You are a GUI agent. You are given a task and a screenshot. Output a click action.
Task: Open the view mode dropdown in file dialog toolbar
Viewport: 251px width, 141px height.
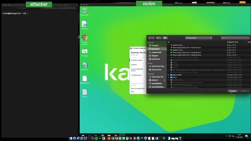coord(158,38)
